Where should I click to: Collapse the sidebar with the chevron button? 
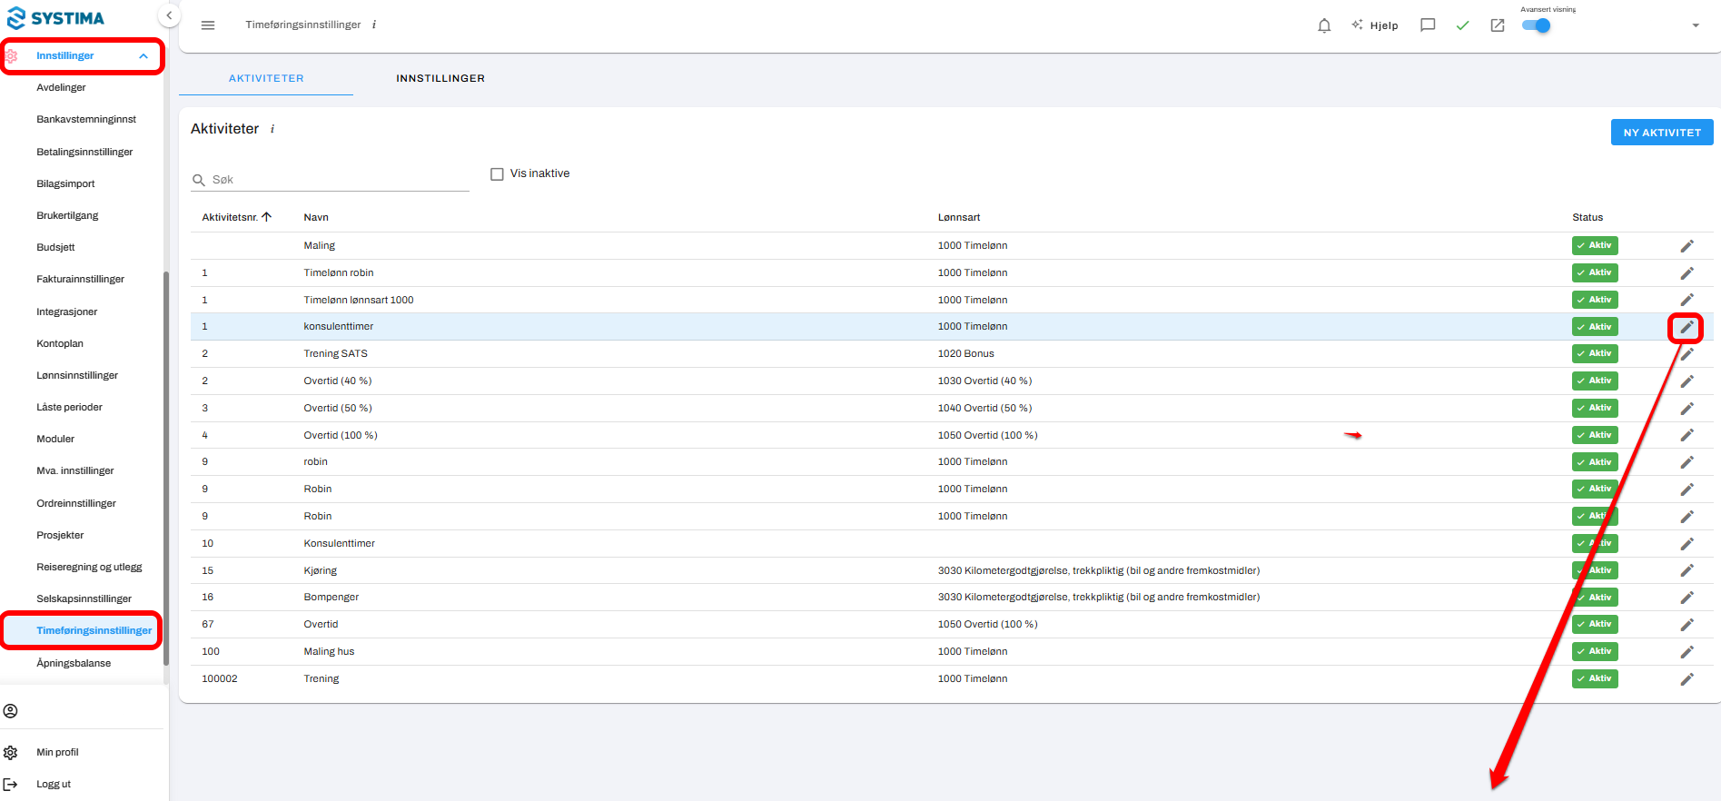click(x=169, y=15)
